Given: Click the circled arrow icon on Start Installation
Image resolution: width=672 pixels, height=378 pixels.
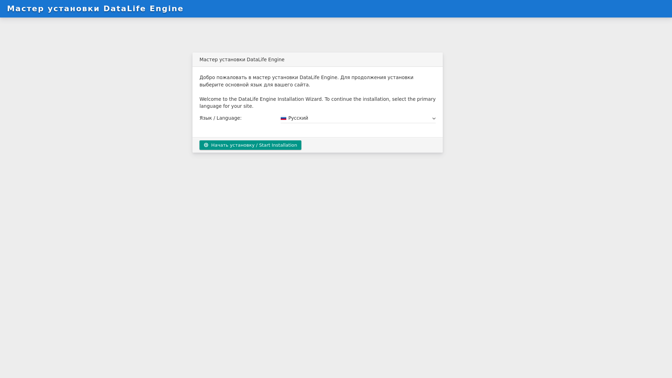Looking at the screenshot, I should 206,145.
